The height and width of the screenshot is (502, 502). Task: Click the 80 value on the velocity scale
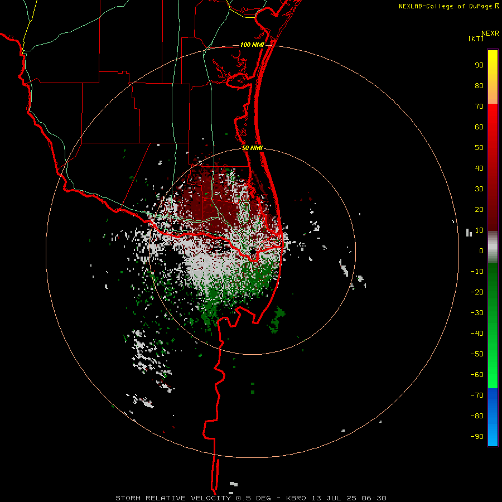pos(479,86)
